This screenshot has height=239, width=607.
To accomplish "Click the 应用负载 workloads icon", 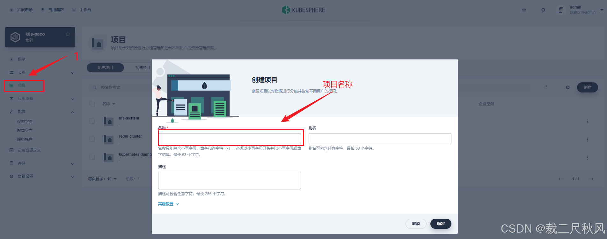I will (x=11, y=99).
